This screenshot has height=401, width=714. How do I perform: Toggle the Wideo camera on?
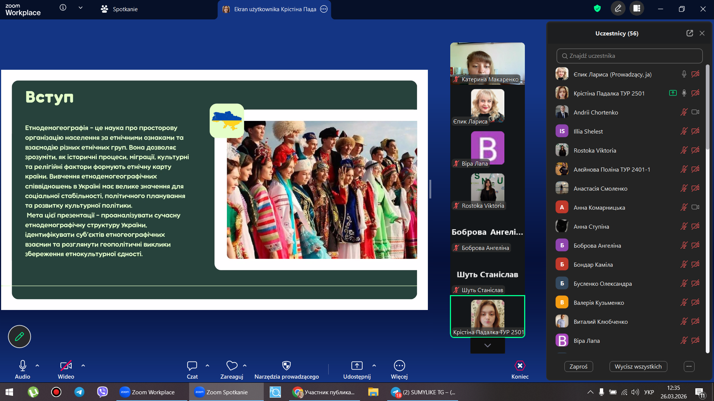[x=66, y=366]
